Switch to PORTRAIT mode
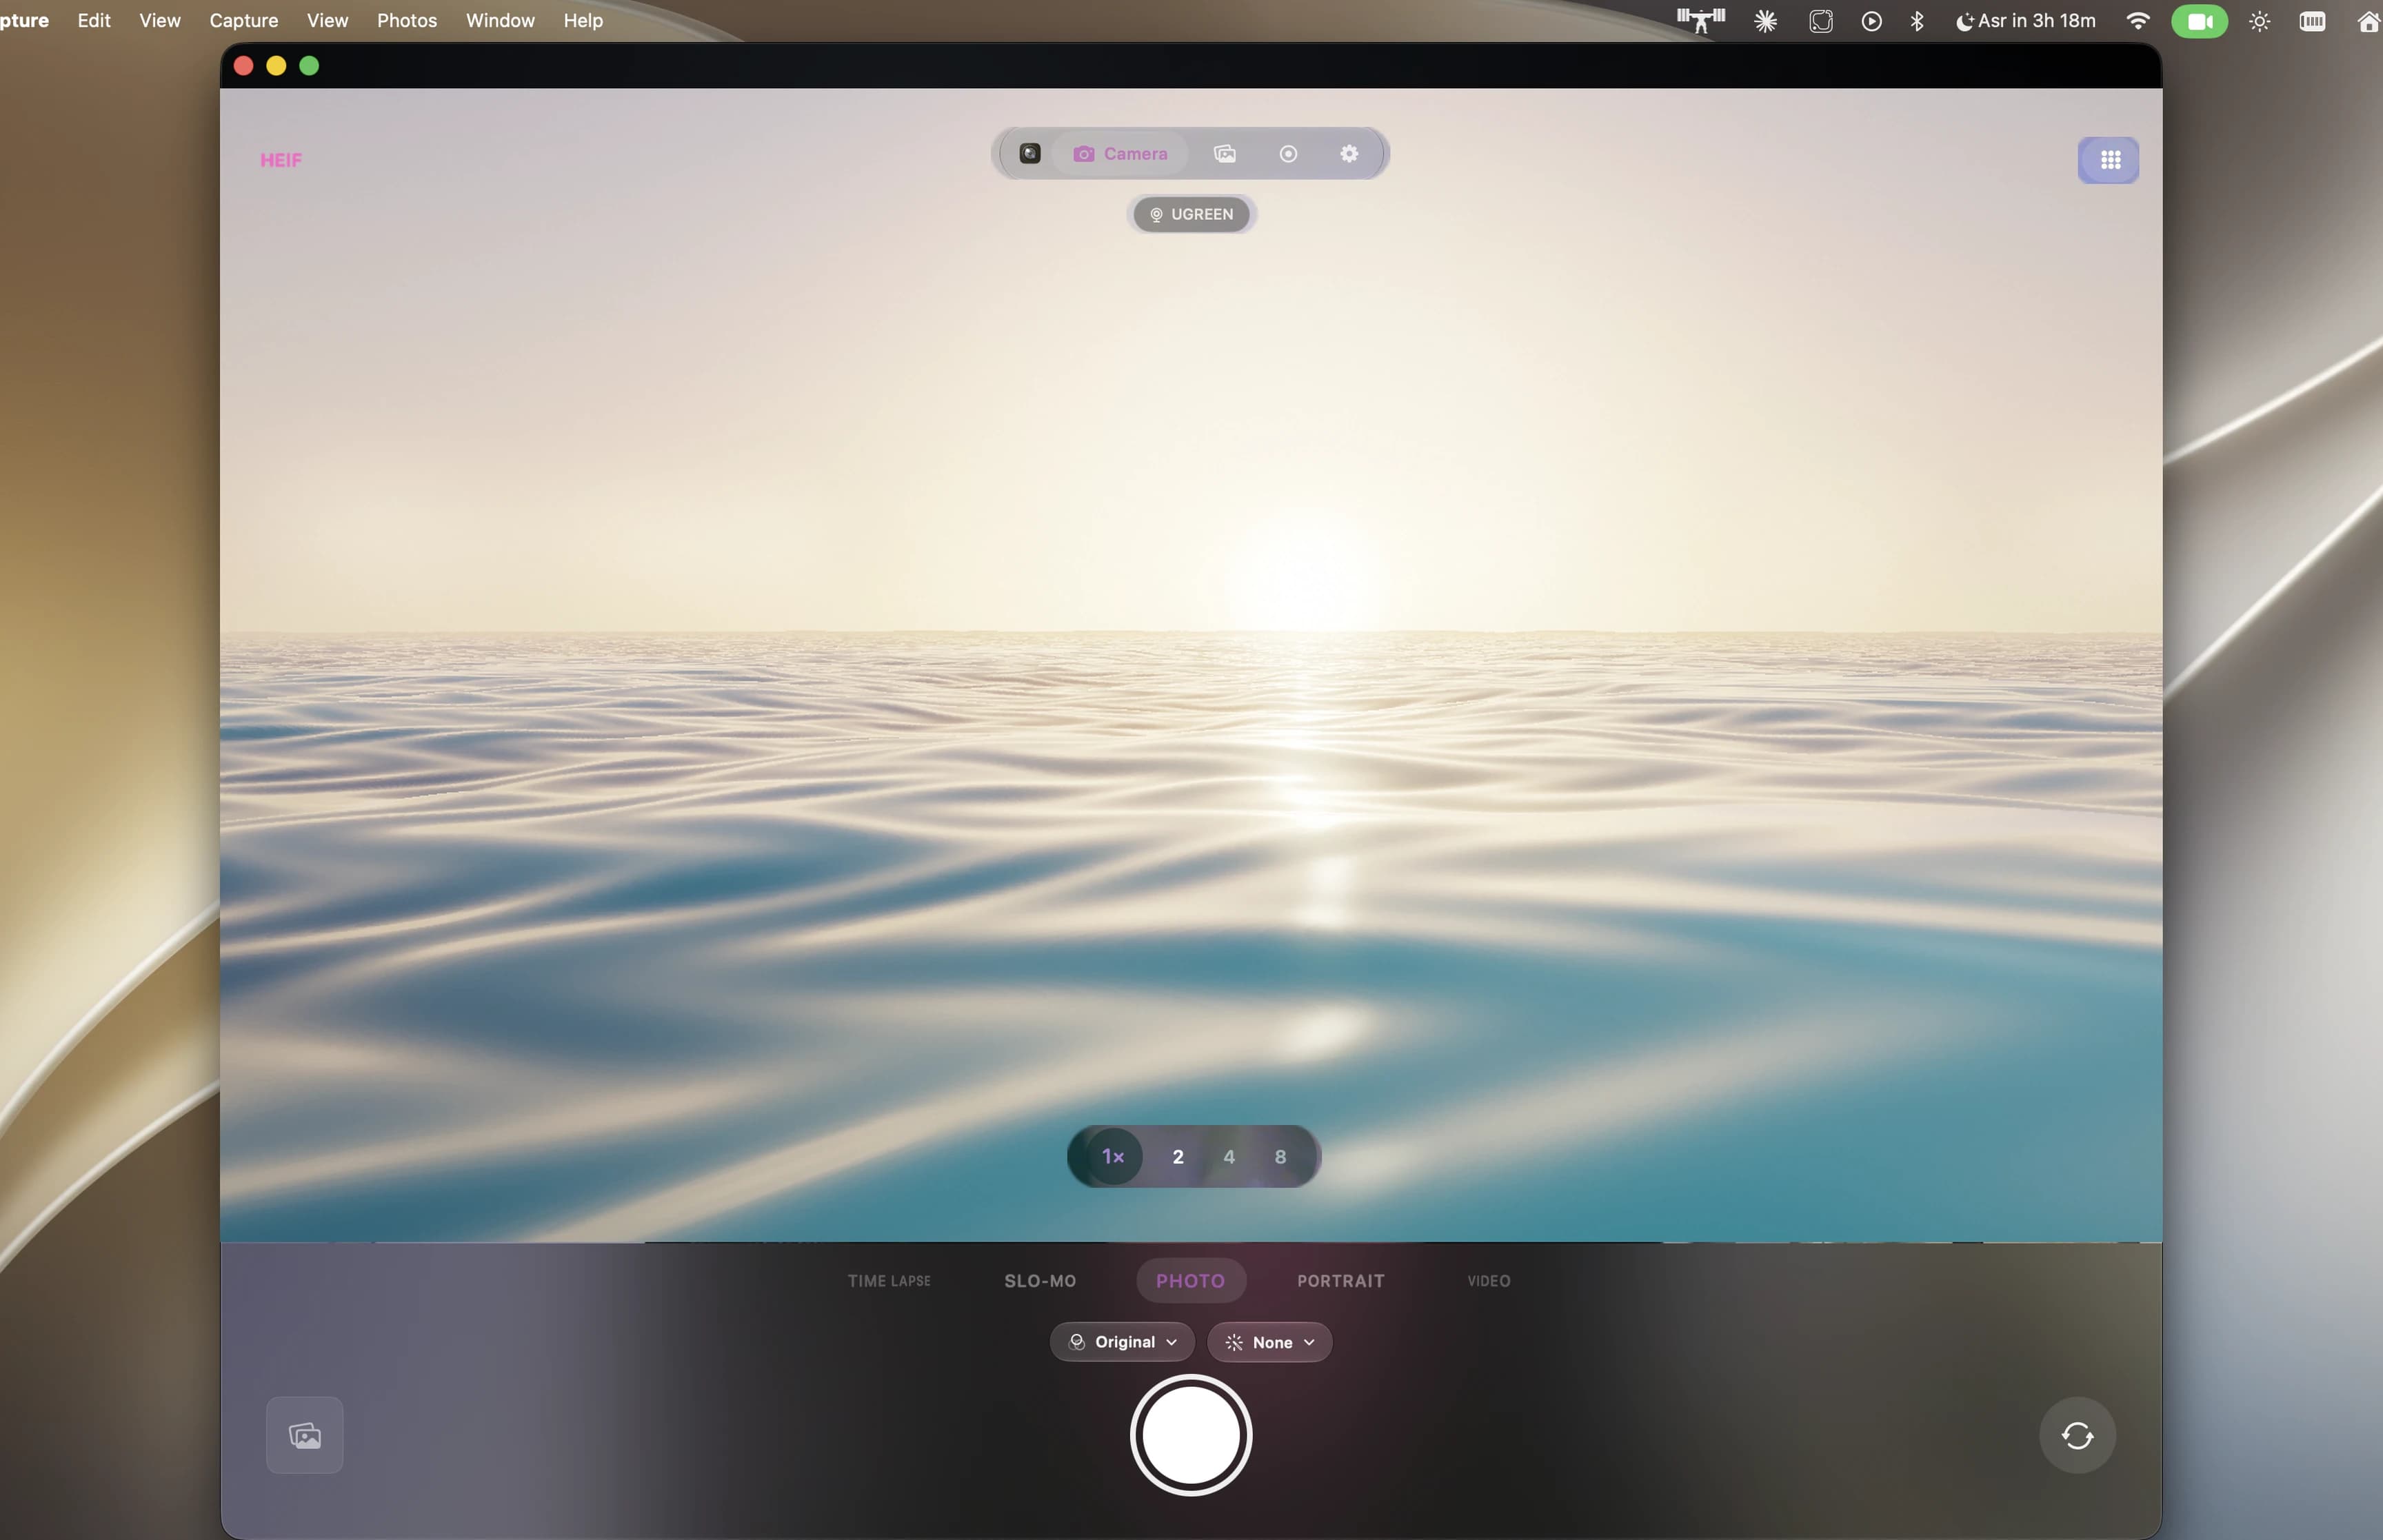This screenshot has width=2383, height=1540. (1341, 1281)
